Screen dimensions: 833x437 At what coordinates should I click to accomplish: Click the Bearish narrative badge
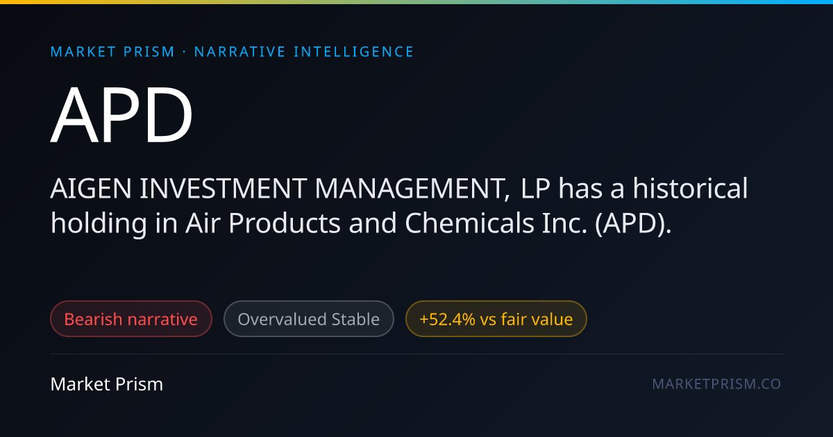point(131,319)
